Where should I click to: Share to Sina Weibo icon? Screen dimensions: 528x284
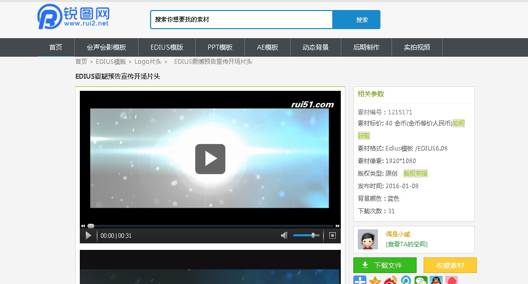click(x=390, y=280)
